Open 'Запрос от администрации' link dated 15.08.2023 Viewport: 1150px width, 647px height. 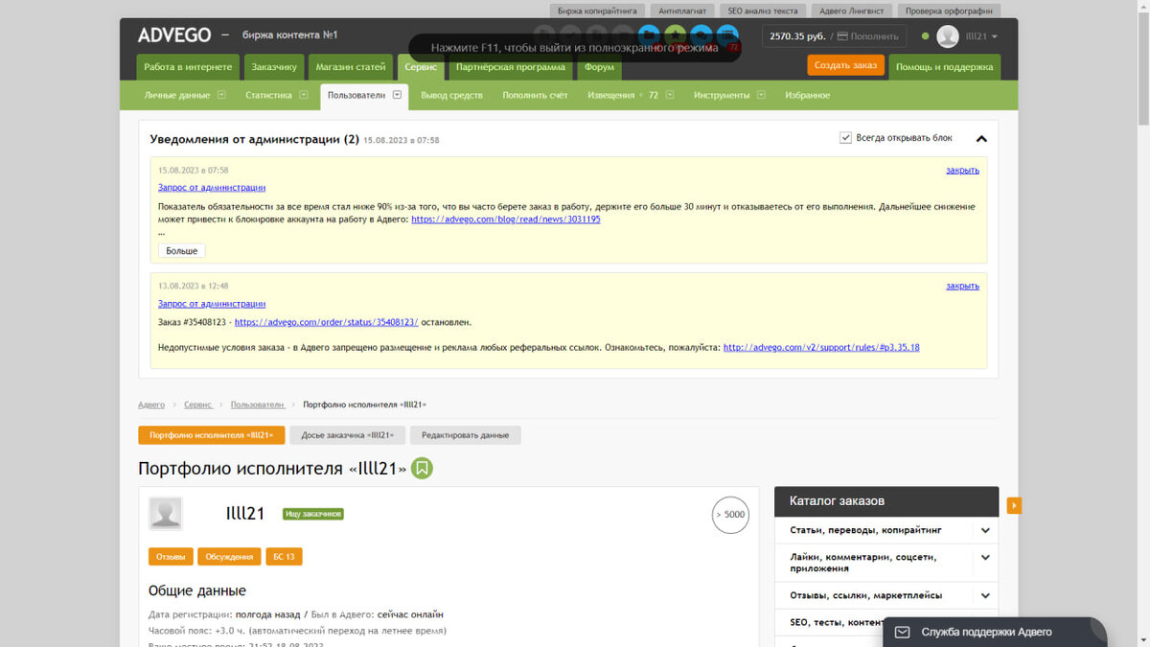212,188
